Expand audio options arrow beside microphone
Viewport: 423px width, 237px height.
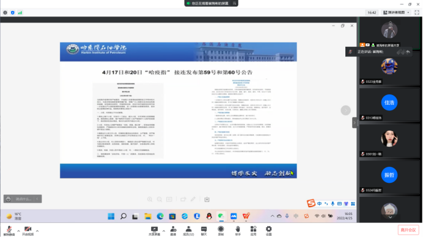pyautogui.click(x=18, y=231)
